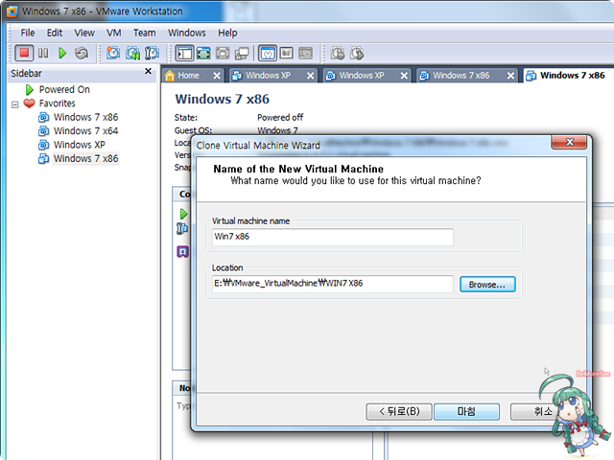
Task: Select highlighted Windows 7 x86 clone entry
Action: click(85, 158)
